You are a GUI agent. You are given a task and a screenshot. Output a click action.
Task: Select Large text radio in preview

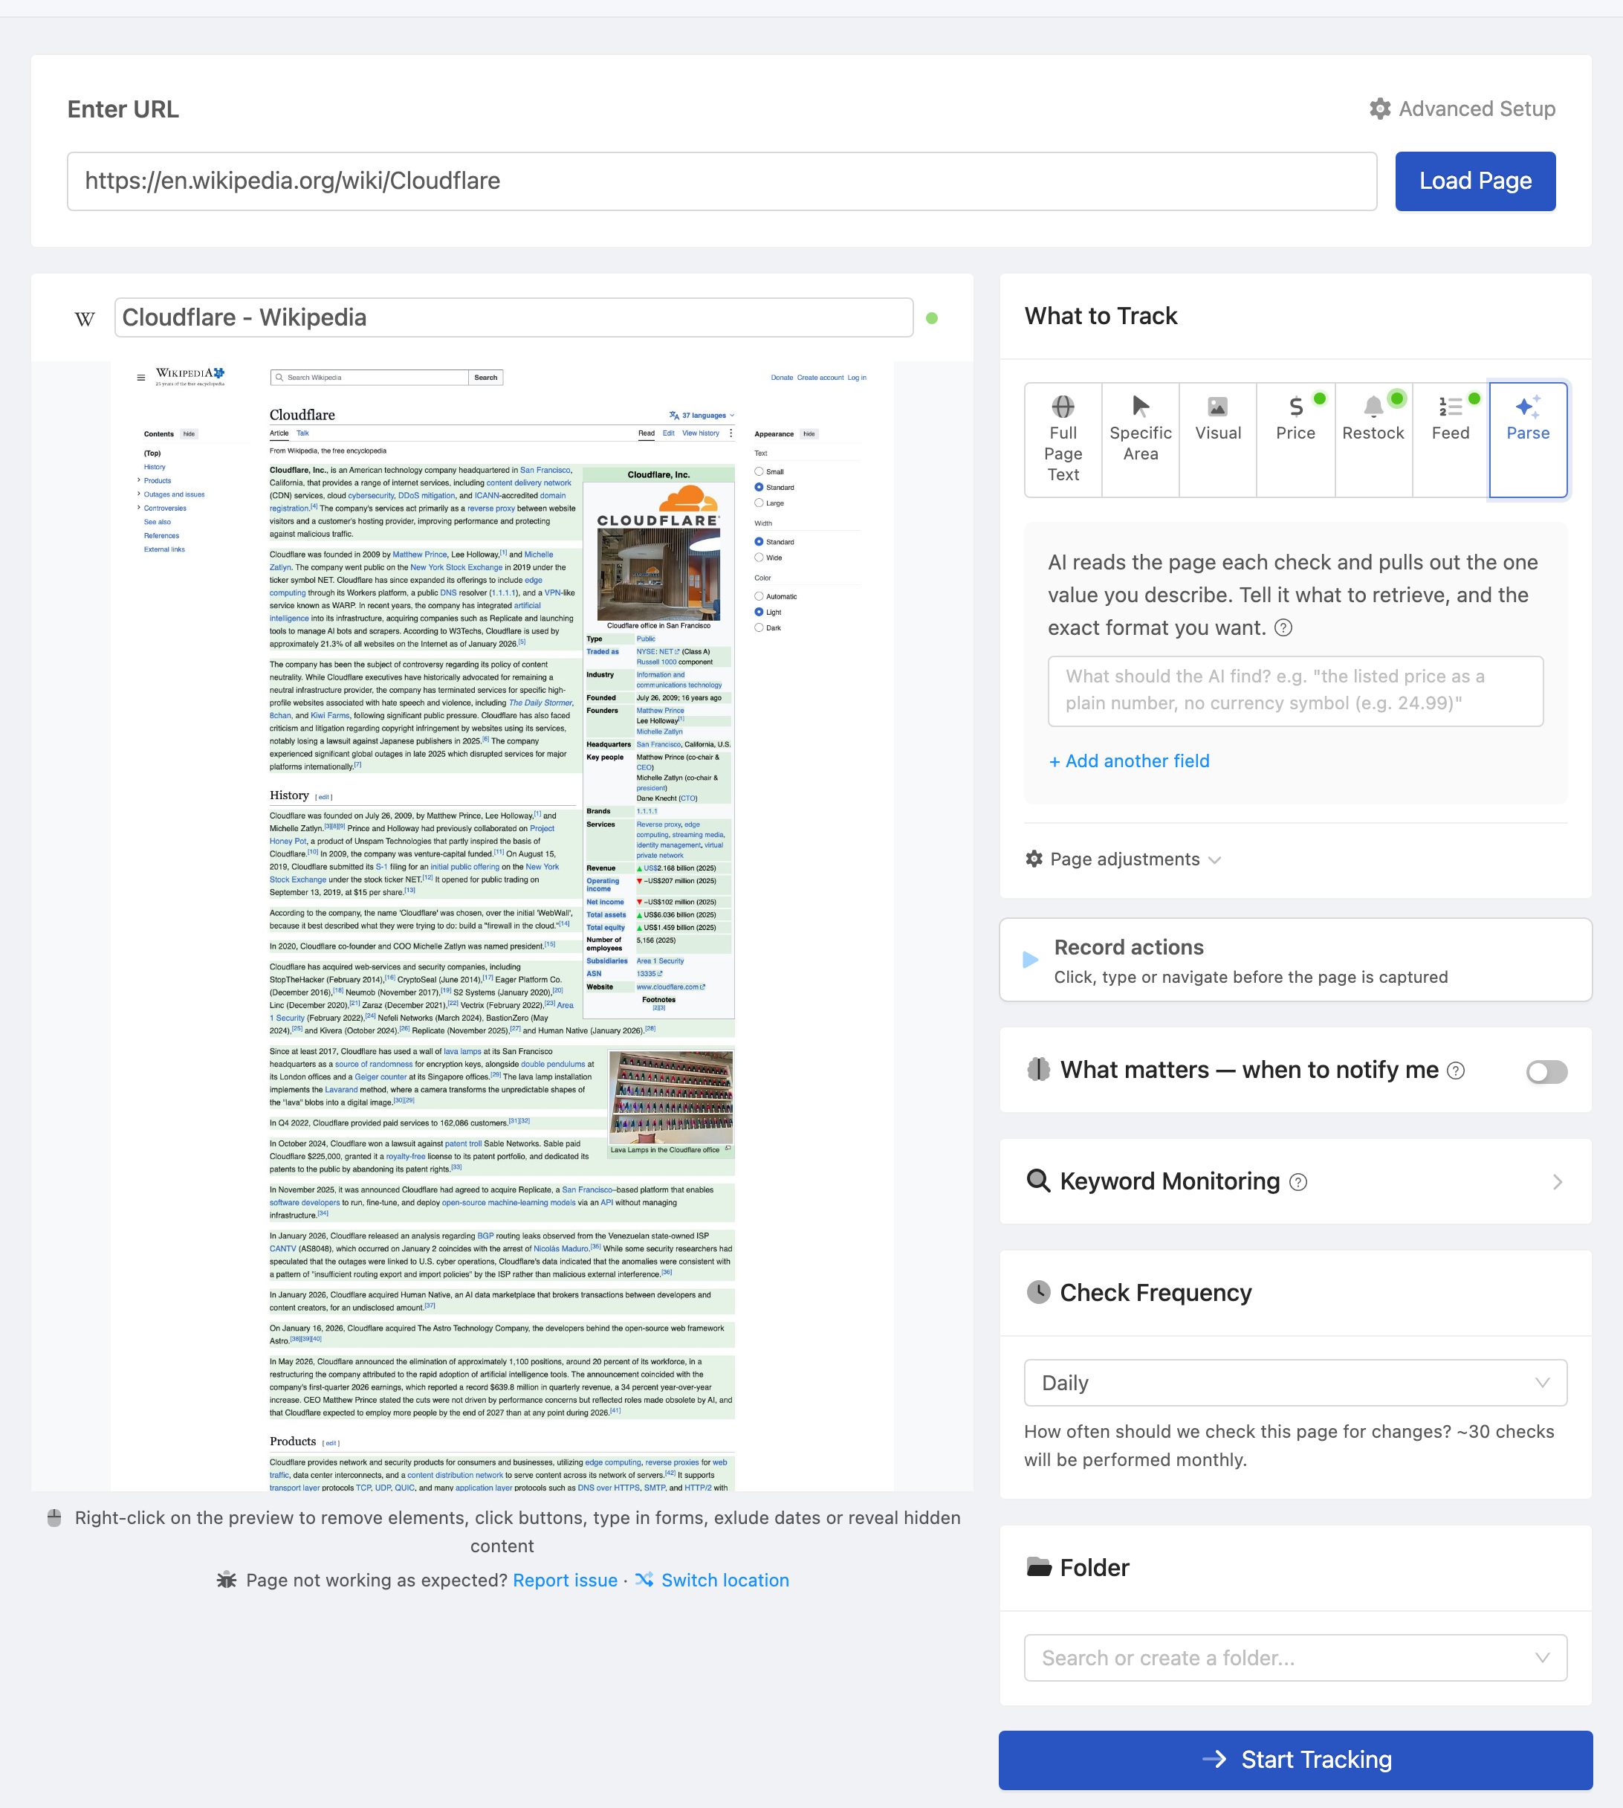pos(759,503)
